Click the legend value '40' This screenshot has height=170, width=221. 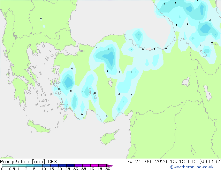pyautogui.click(x=92, y=169)
